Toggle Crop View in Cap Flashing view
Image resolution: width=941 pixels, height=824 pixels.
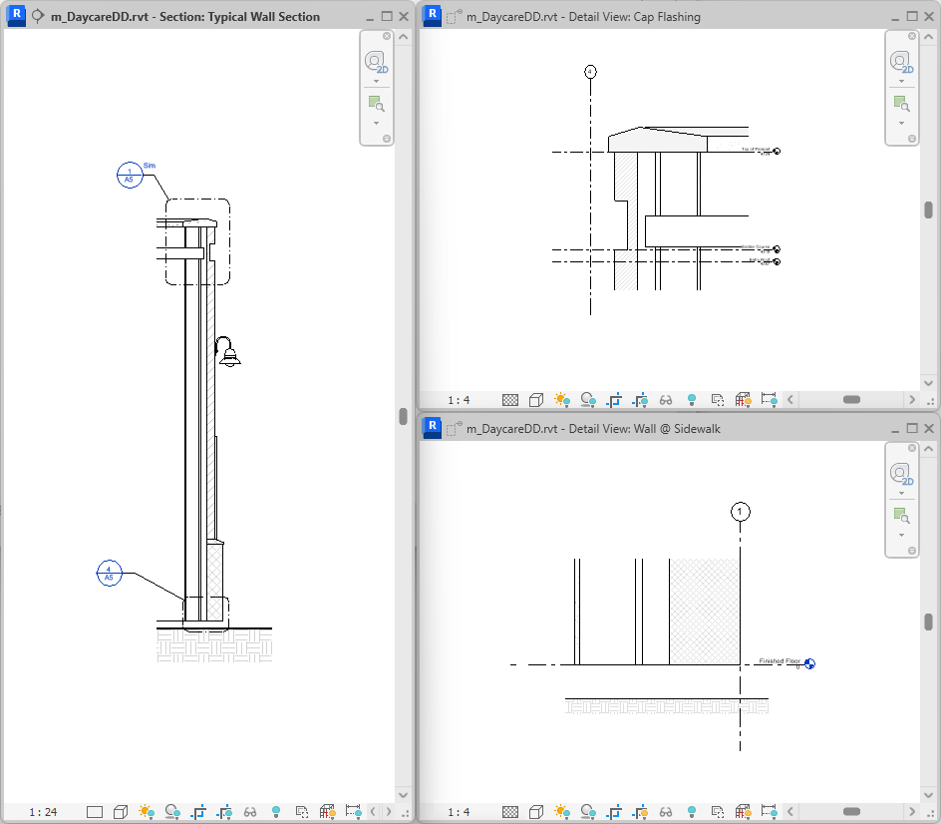614,400
